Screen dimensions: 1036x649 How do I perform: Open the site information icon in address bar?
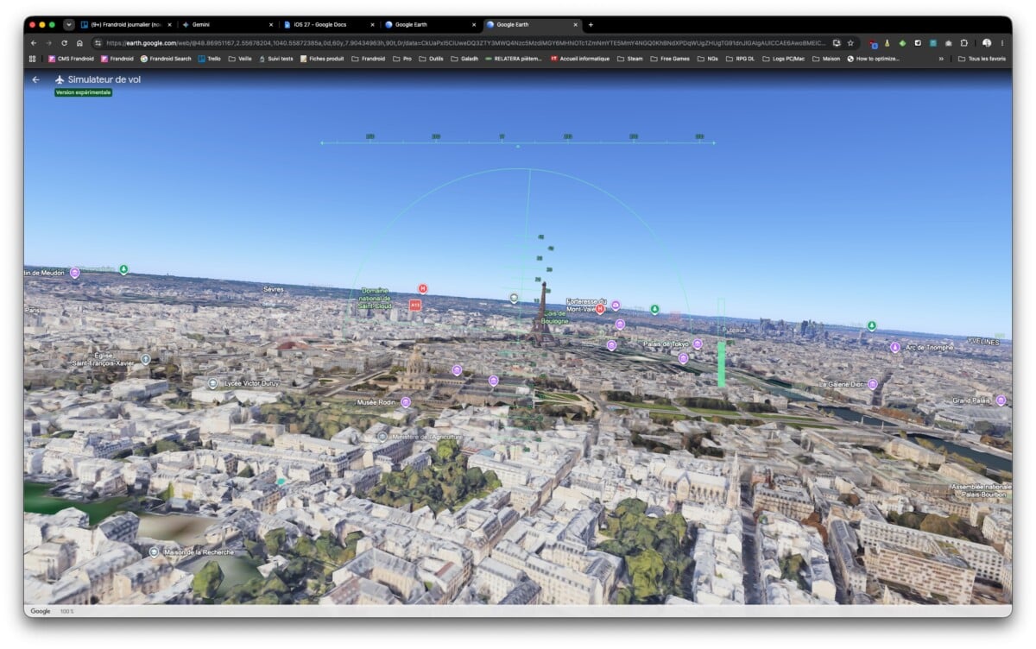click(x=98, y=42)
